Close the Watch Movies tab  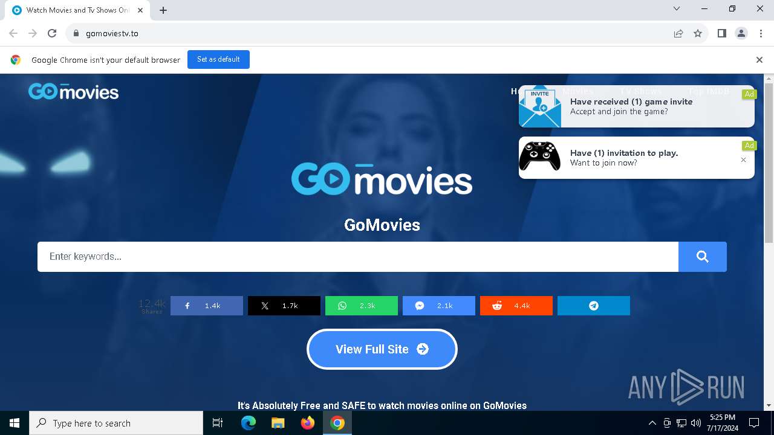[140, 10]
